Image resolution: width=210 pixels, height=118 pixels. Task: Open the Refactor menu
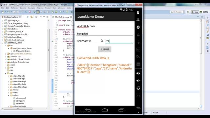coord(14,8)
